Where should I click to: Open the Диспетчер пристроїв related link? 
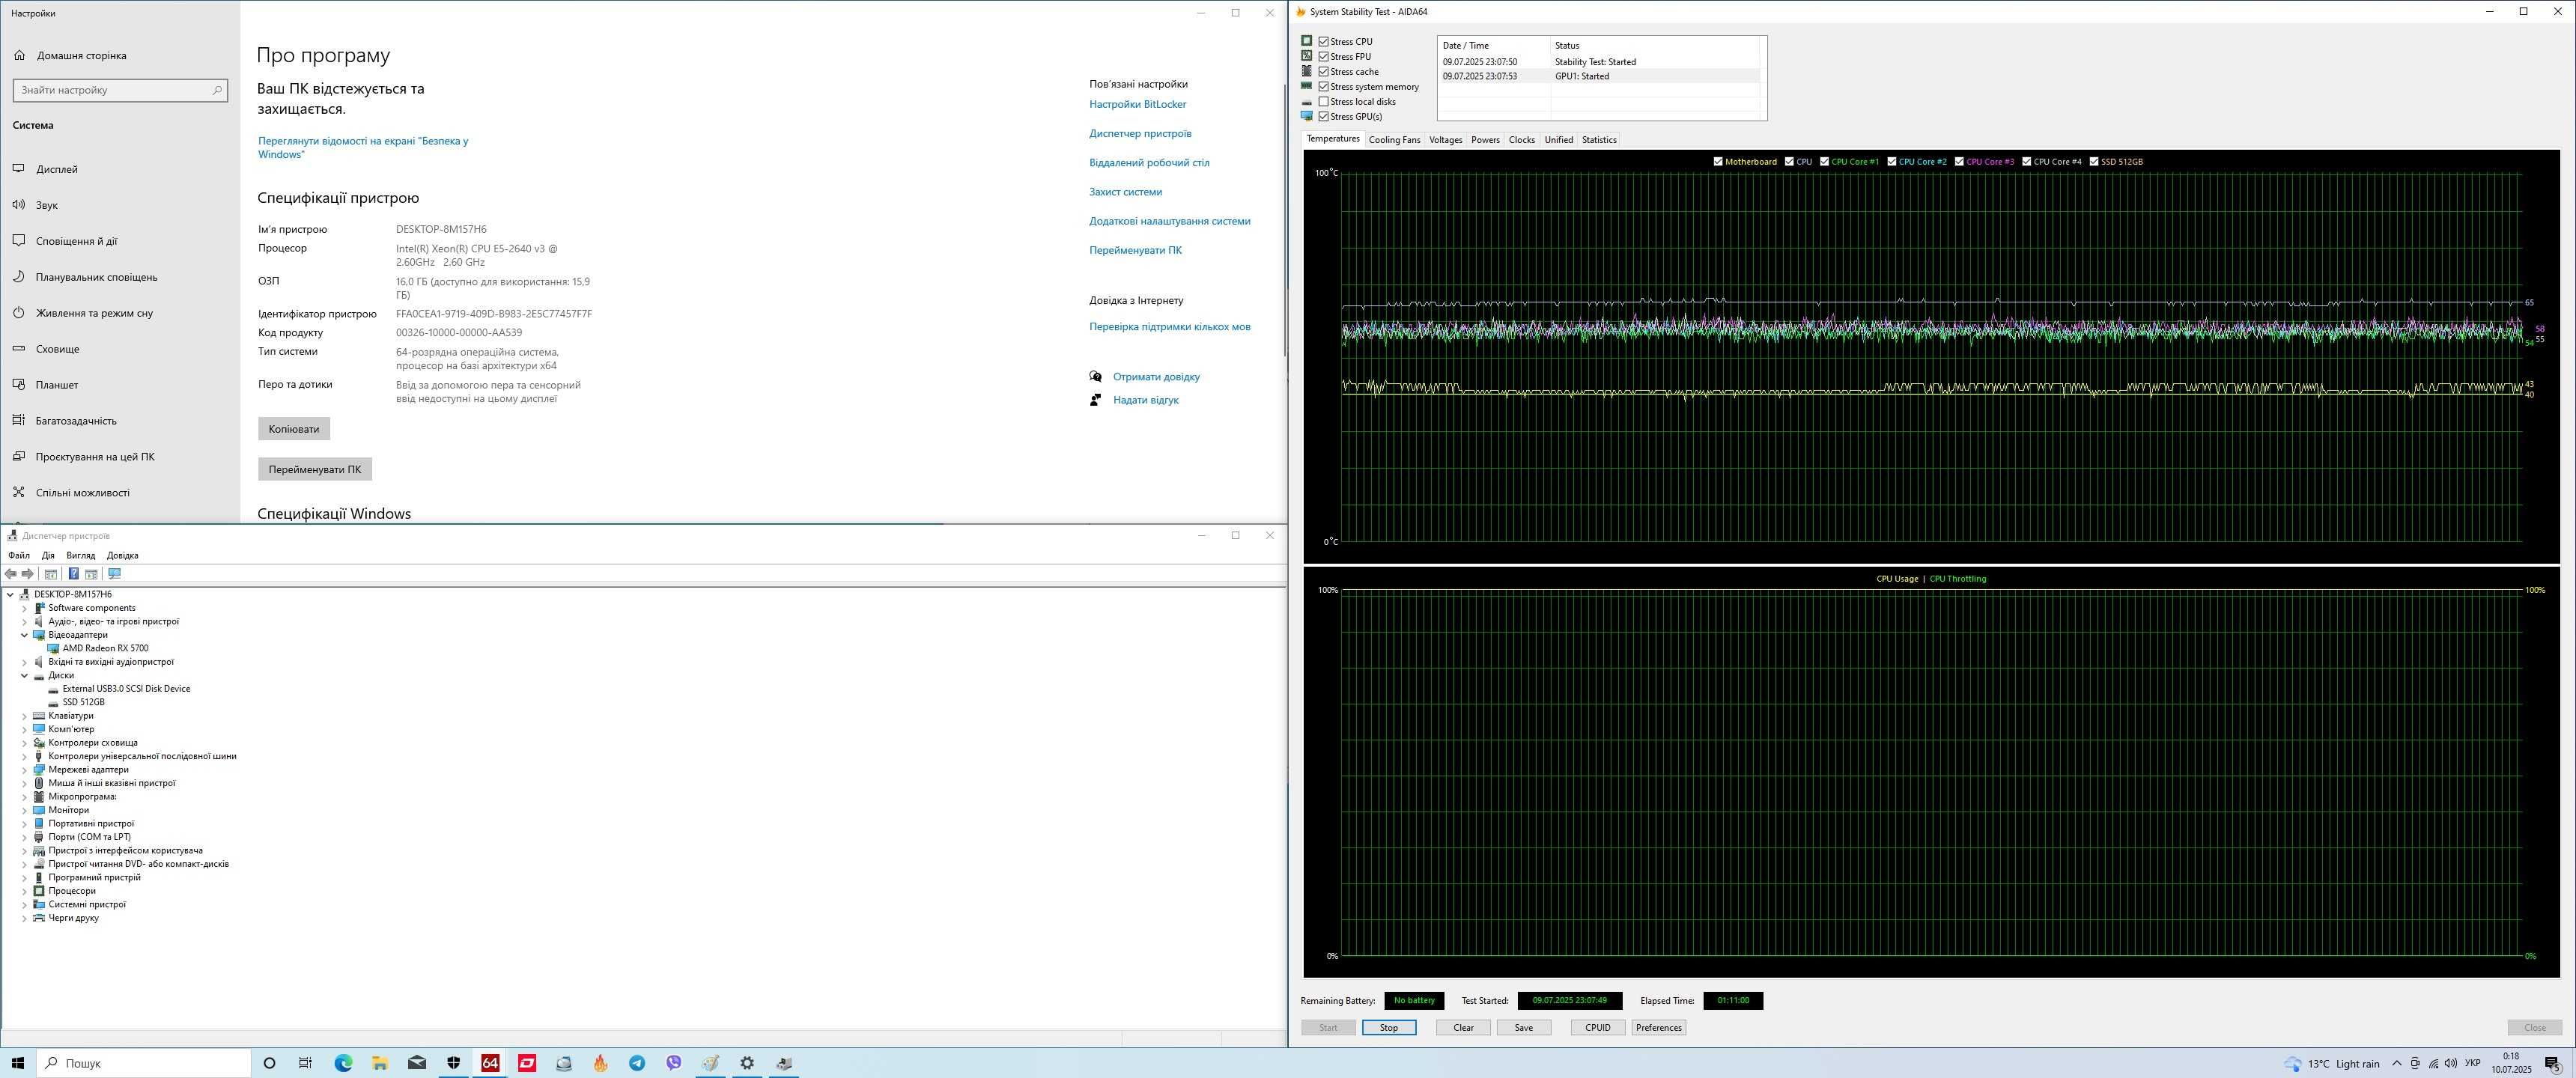coord(1140,133)
